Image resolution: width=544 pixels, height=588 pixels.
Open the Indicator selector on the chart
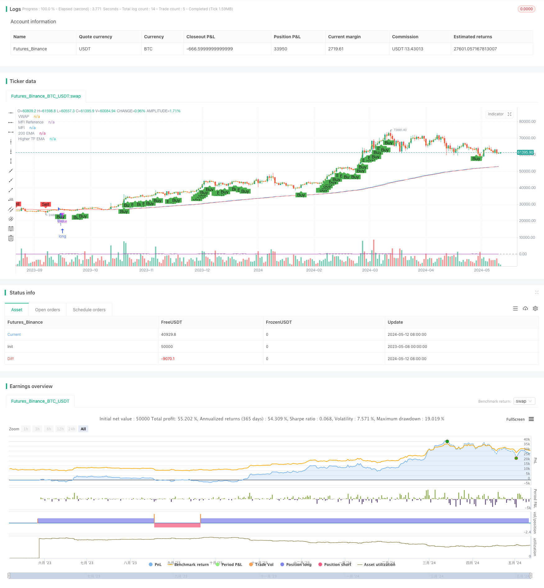[x=496, y=114]
